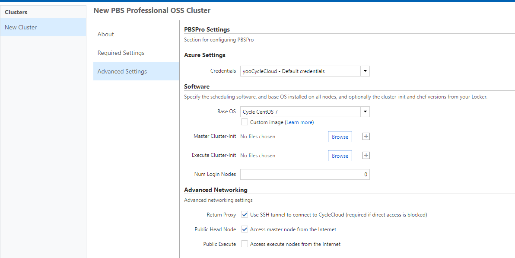Viewport: 515px width, 258px height.
Task: Click the plus icon beside Master Cluster-Init Browse
Action: 366,136
